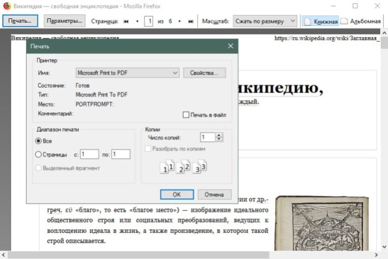Click Отмена to cancel printing
The height and width of the screenshot is (259, 388).
215,195
